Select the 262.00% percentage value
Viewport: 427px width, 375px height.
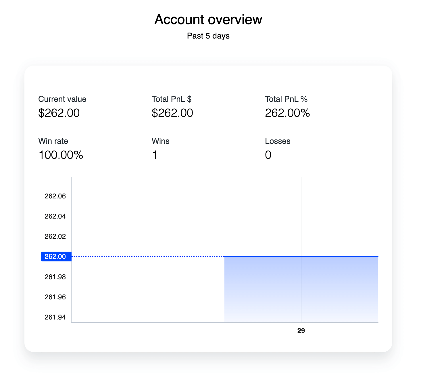tap(287, 113)
